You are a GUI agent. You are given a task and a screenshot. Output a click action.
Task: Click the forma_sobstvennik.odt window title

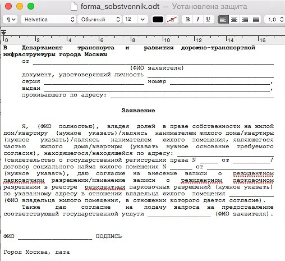pos(120,7)
